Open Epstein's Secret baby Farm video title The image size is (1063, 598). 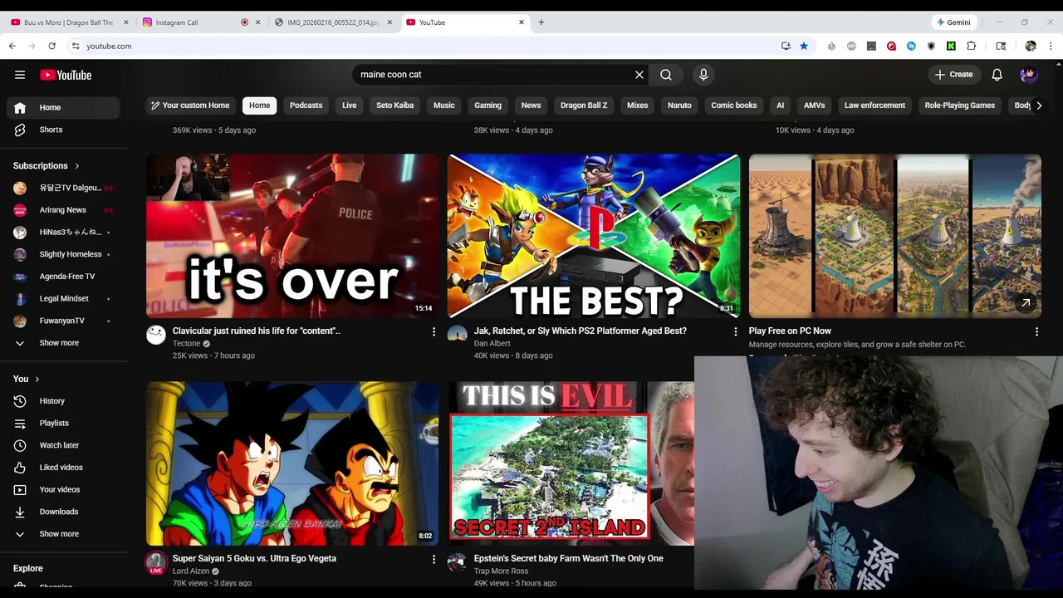(568, 558)
